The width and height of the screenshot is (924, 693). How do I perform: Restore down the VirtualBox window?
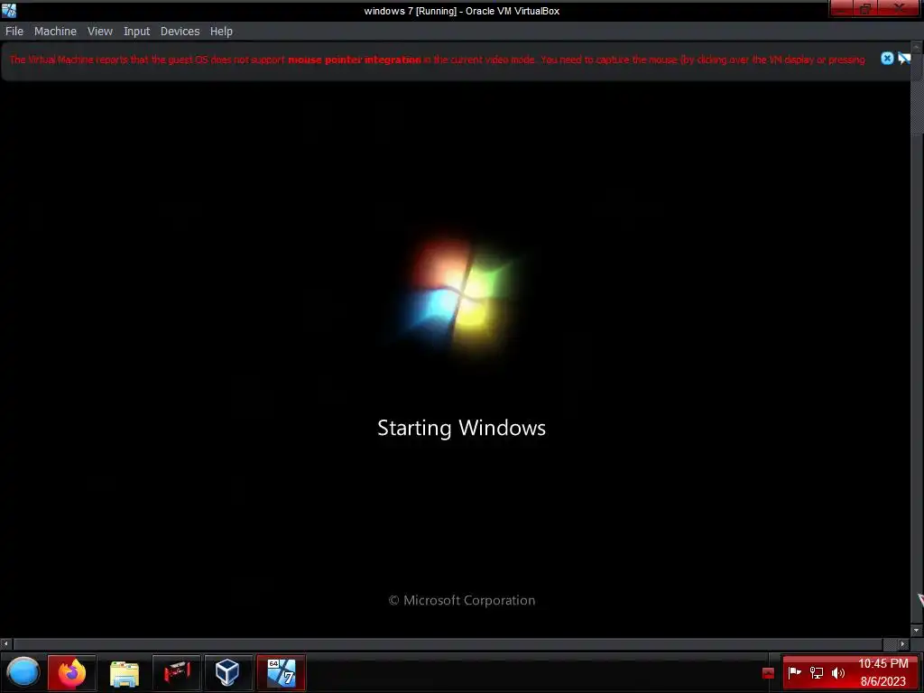pyautogui.click(x=865, y=8)
